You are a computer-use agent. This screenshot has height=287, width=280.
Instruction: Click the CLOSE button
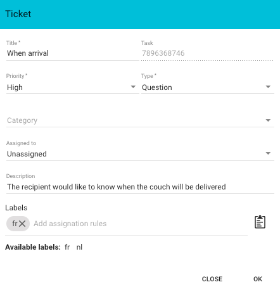212,279
